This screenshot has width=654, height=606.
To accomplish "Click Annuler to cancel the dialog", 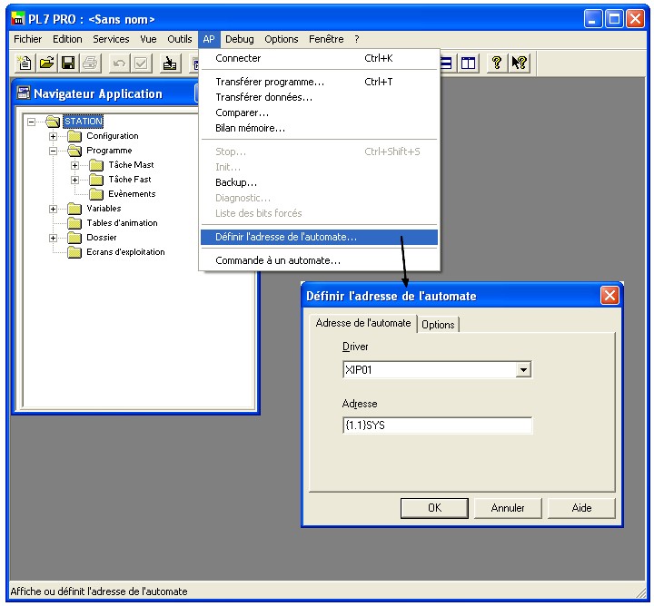I will (x=508, y=508).
